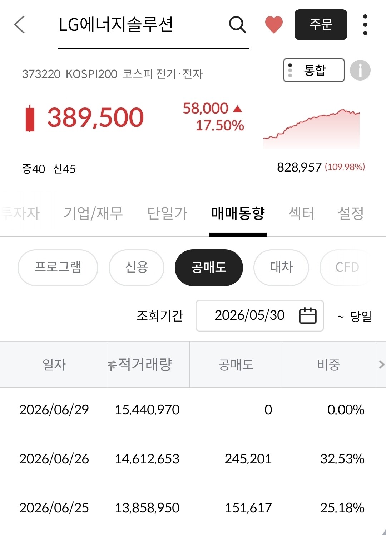Image resolution: width=386 pixels, height=535 pixels.
Task: Open the calendar date picker icon
Action: [308, 315]
